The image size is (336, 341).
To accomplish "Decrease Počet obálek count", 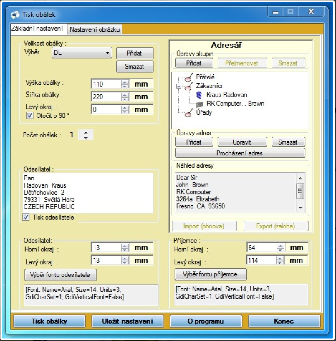I will click(86, 138).
